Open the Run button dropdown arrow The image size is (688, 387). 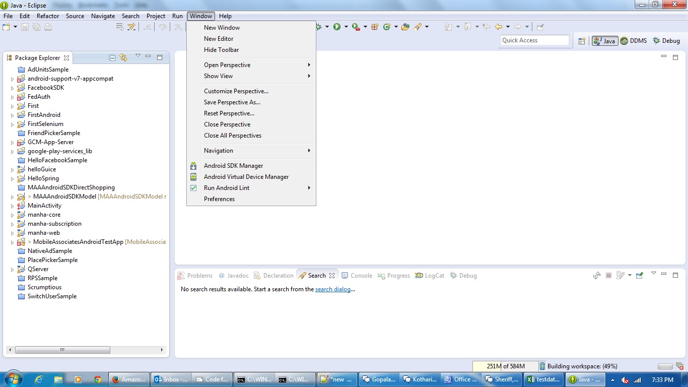click(x=346, y=27)
